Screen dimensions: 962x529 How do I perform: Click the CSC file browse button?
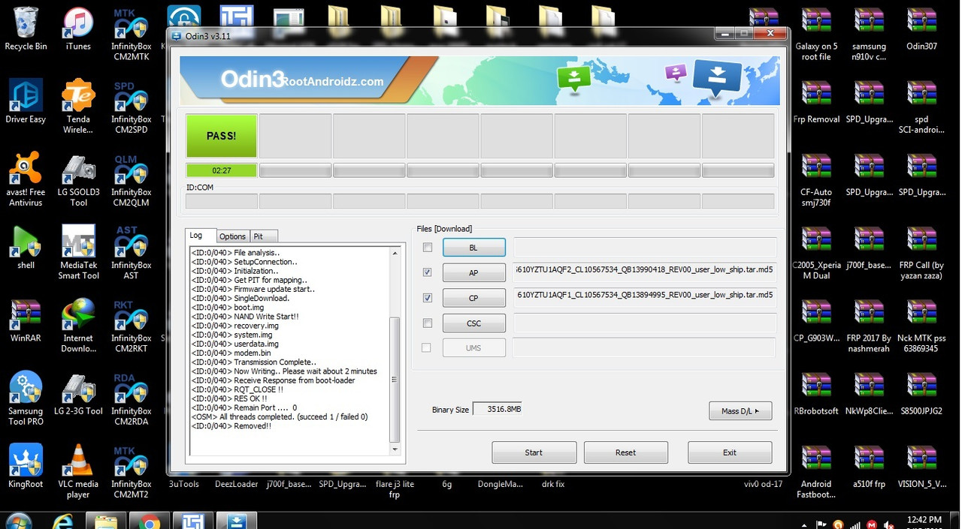point(473,323)
